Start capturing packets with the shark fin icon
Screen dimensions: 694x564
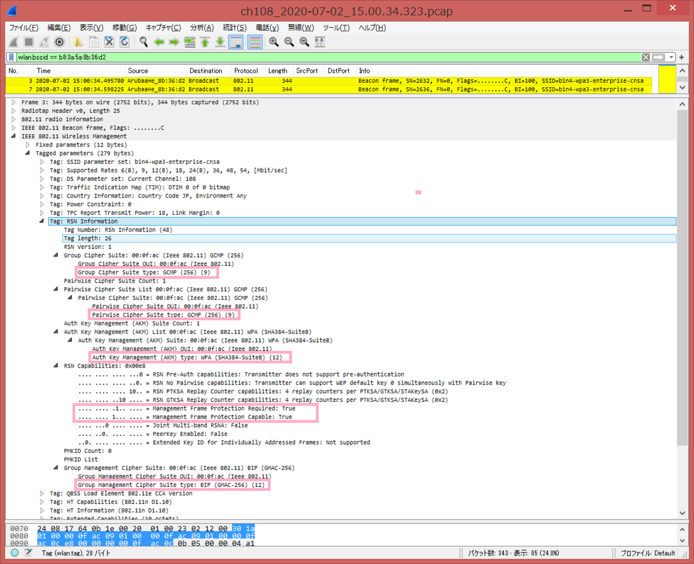pos(13,42)
